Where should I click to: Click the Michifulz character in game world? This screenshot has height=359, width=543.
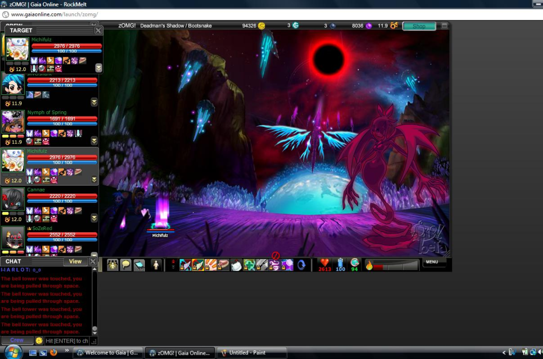click(x=161, y=213)
